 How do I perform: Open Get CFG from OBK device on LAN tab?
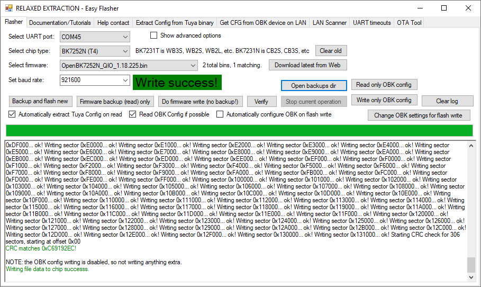point(263,23)
